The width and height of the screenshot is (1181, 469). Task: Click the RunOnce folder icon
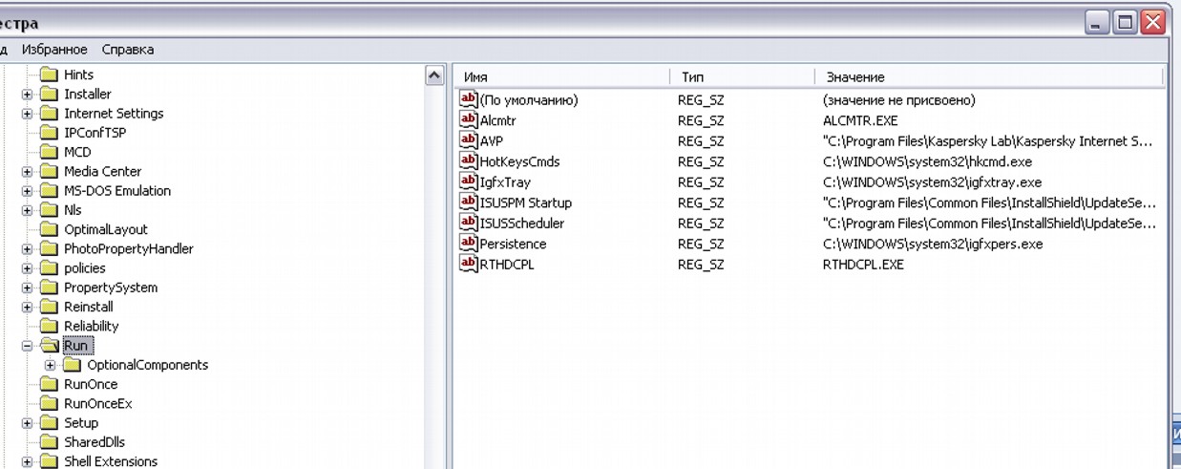pyautogui.click(x=49, y=384)
